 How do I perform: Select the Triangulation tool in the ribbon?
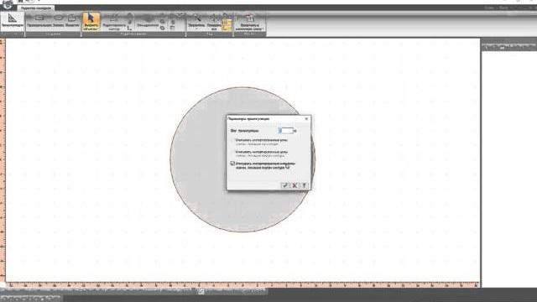point(13,21)
